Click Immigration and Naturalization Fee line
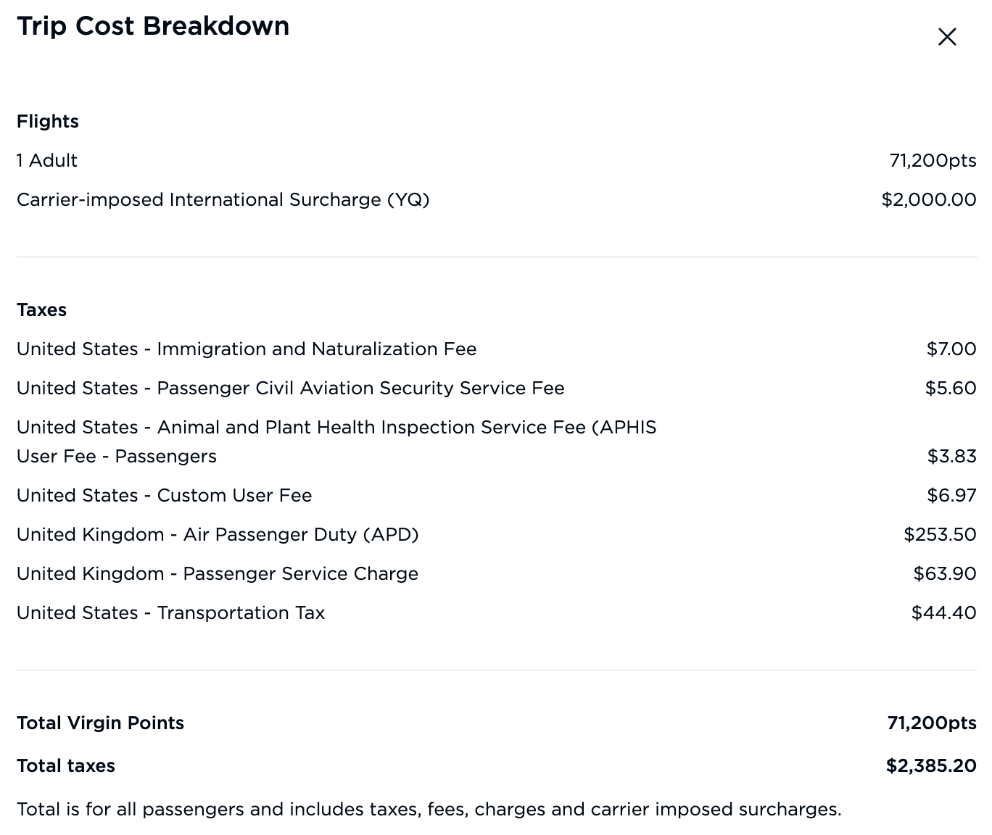 click(247, 349)
